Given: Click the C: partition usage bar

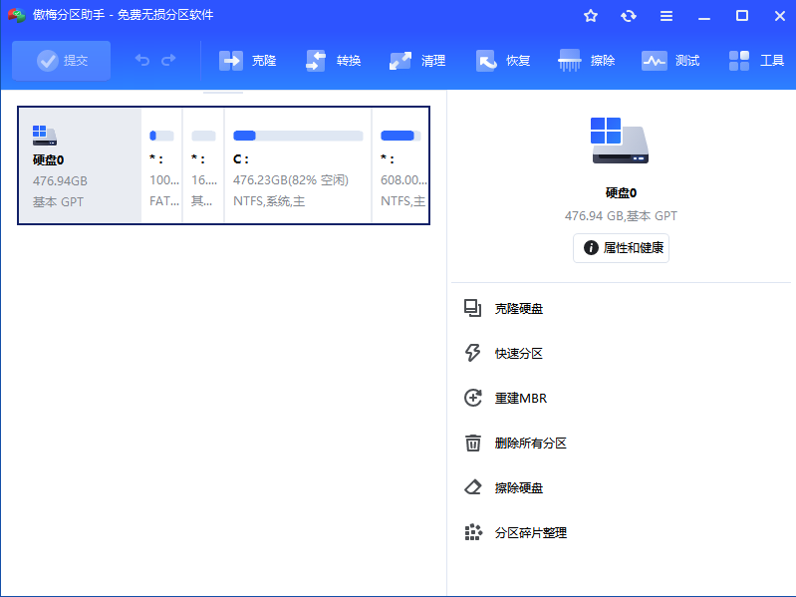Looking at the screenshot, I should 298,136.
